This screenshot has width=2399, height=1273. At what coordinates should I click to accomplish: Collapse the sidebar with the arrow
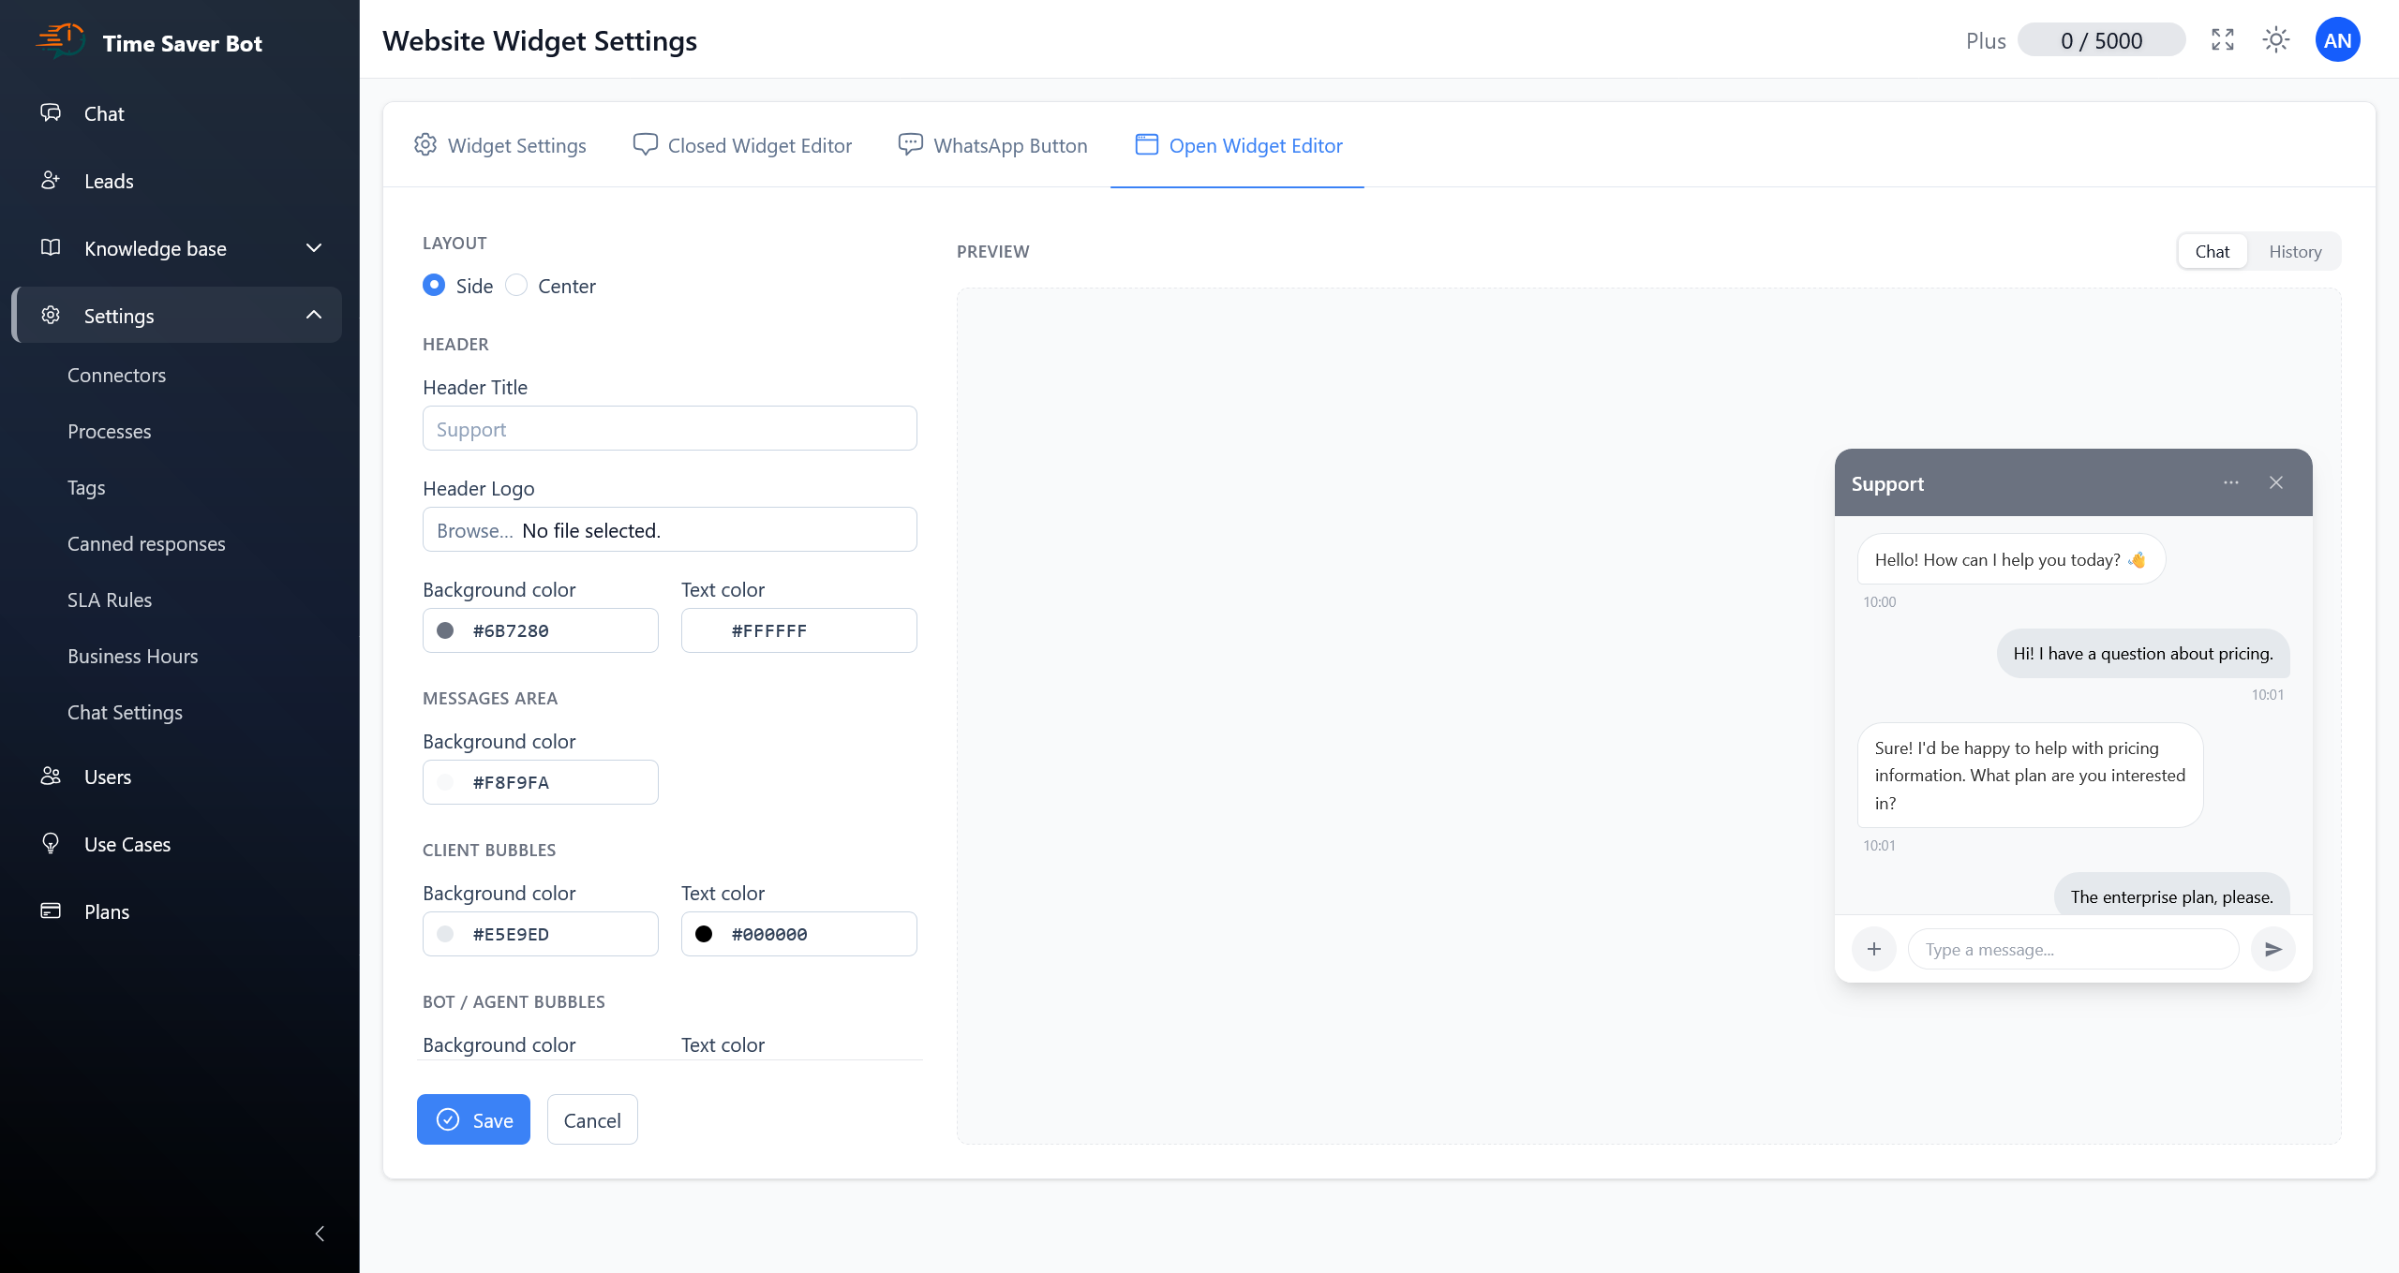click(319, 1234)
